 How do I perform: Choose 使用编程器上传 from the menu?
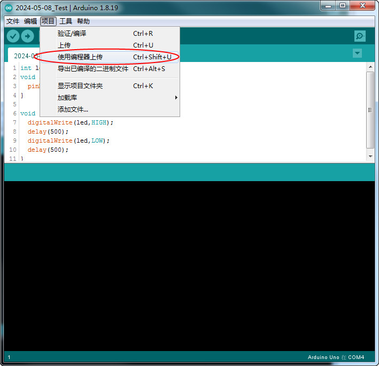(110, 57)
